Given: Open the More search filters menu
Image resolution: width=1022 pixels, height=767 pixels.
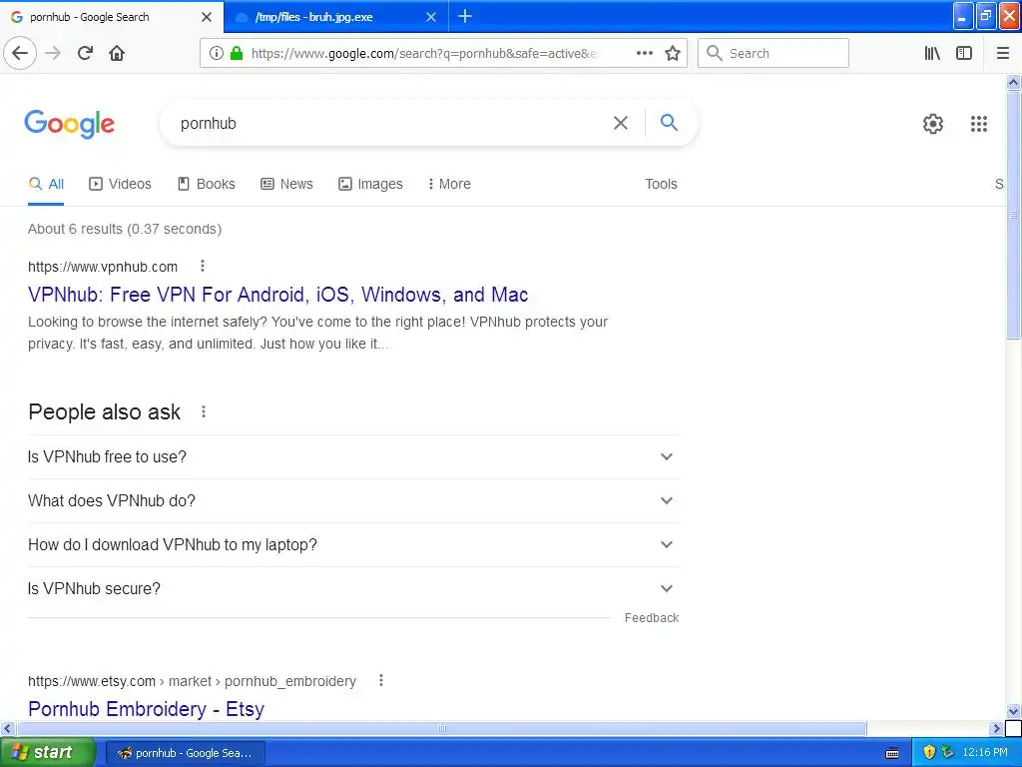Looking at the screenshot, I should click(x=449, y=184).
